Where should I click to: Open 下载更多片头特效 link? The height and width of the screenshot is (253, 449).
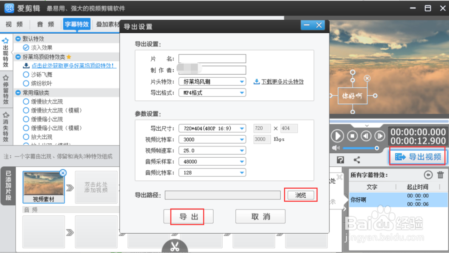pos(282,82)
